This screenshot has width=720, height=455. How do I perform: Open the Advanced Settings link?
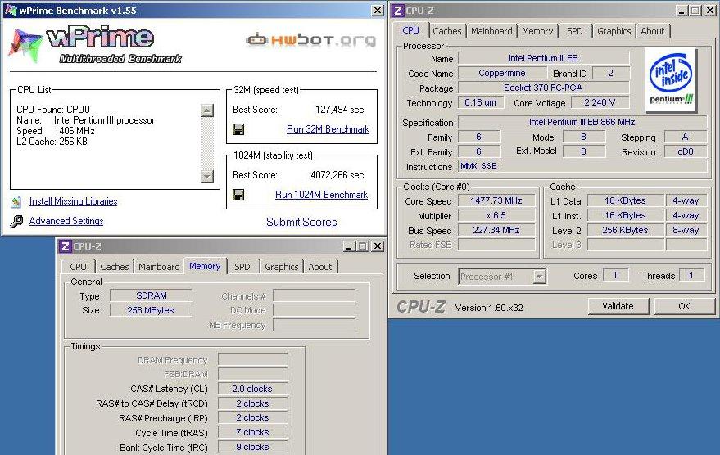(66, 221)
